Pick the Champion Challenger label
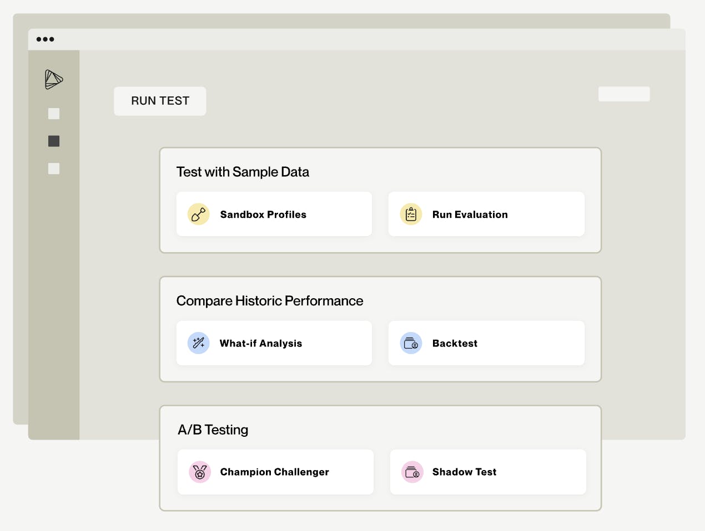The image size is (705, 531). point(274,472)
